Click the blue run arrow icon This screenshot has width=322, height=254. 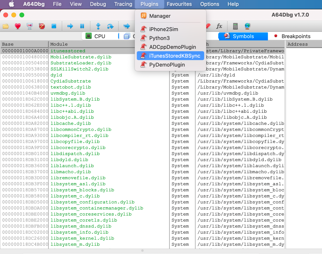tap(70, 26)
